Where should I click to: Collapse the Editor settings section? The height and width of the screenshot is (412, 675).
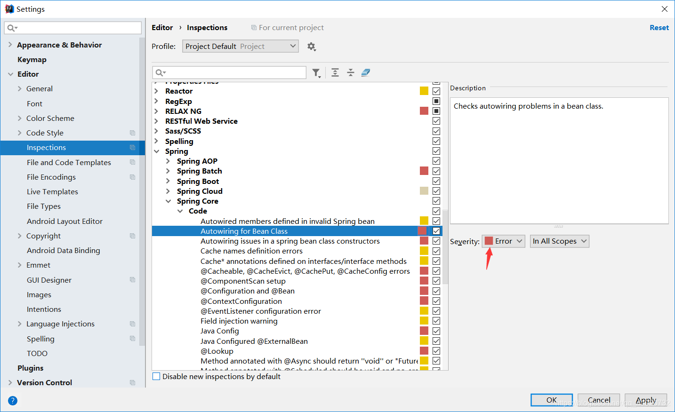click(10, 74)
